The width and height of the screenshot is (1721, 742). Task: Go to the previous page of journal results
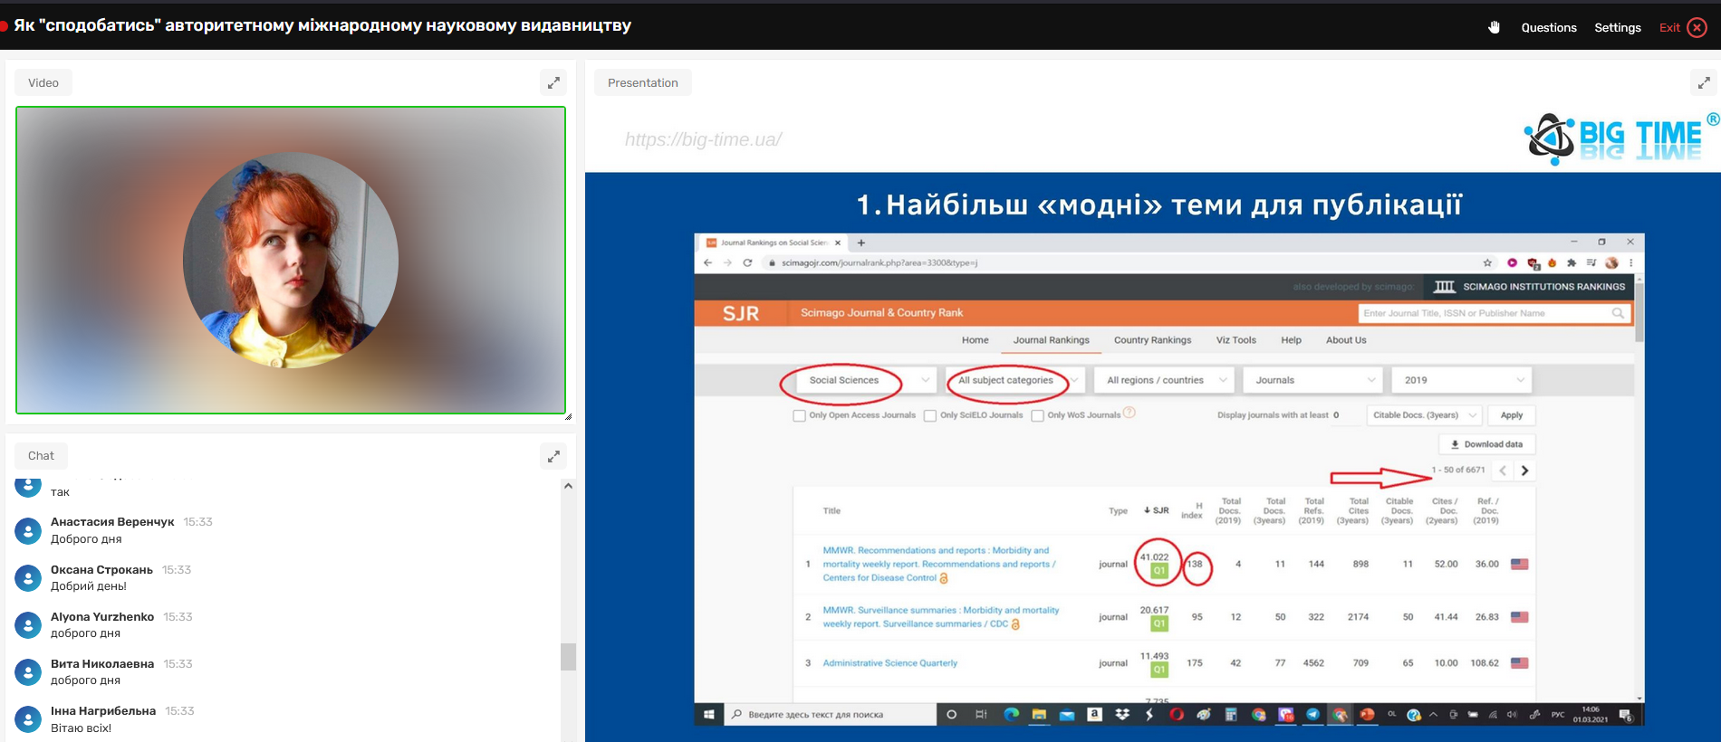[1503, 471]
